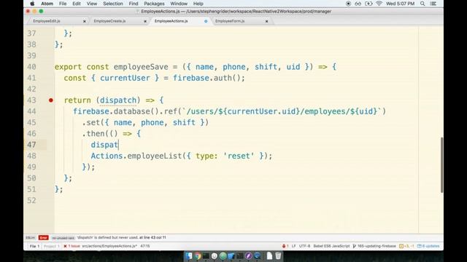Switch to the EmployeeCreate.js tab
This screenshot has height=262, width=467.
[x=109, y=21]
